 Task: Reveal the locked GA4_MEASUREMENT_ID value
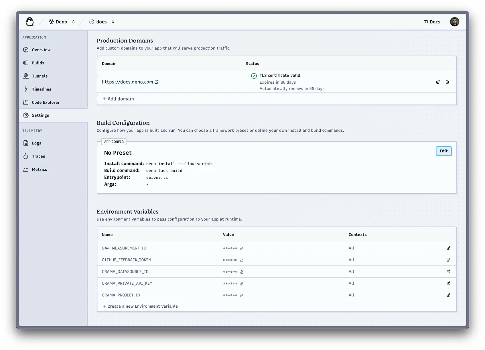pos(242,248)
